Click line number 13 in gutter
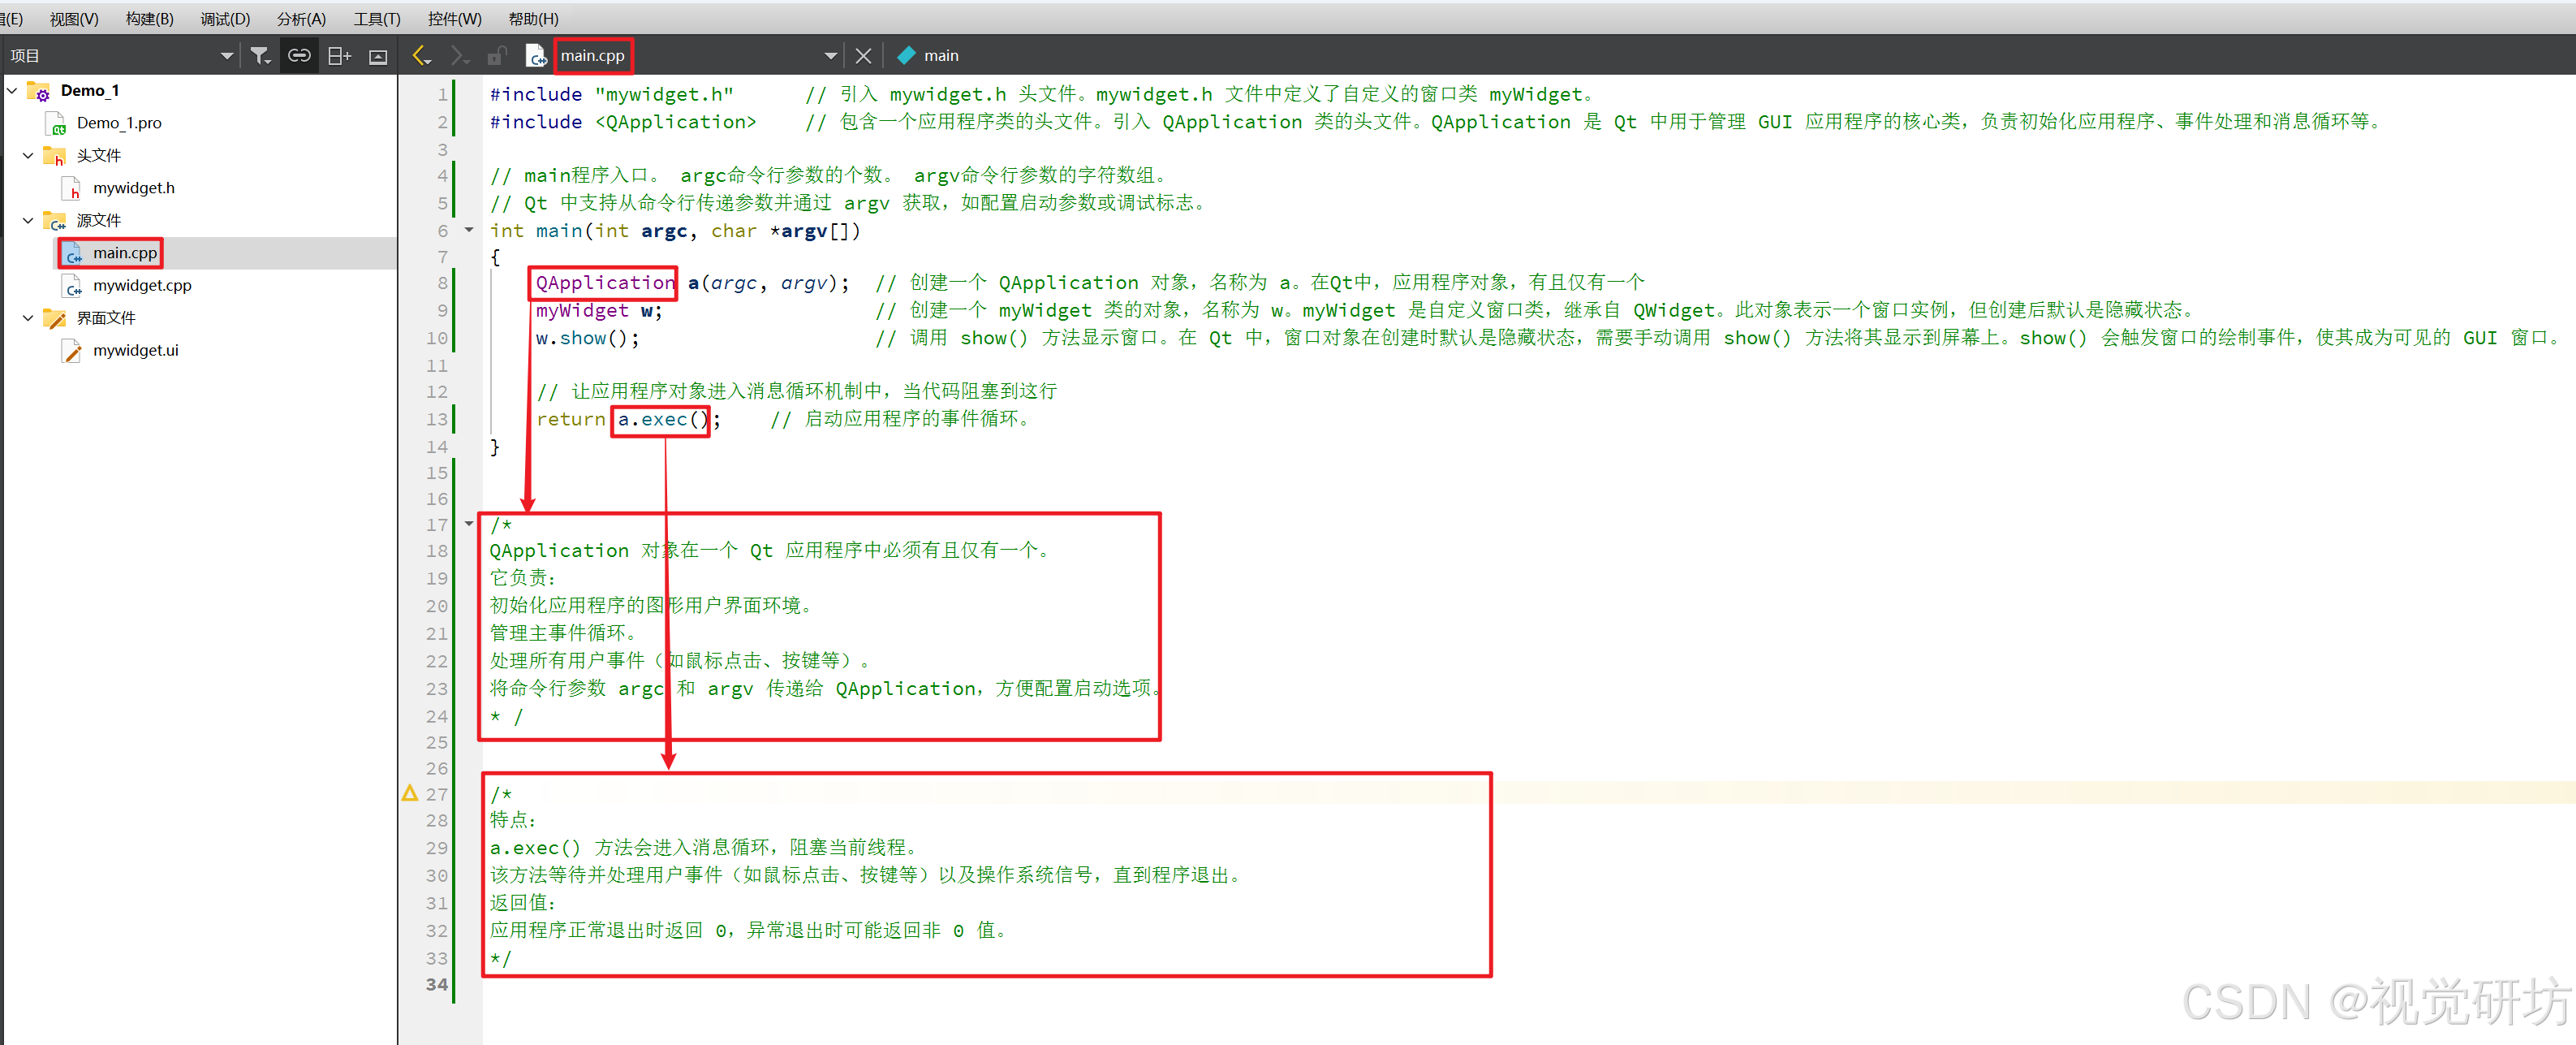 pos(437,419)
